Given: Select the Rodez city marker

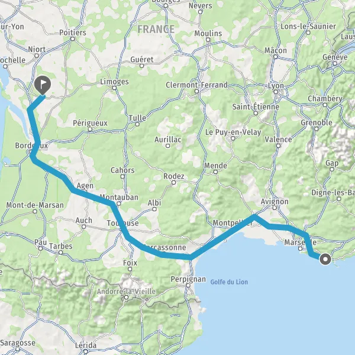Looking at the screenshot, I should 173,182.
